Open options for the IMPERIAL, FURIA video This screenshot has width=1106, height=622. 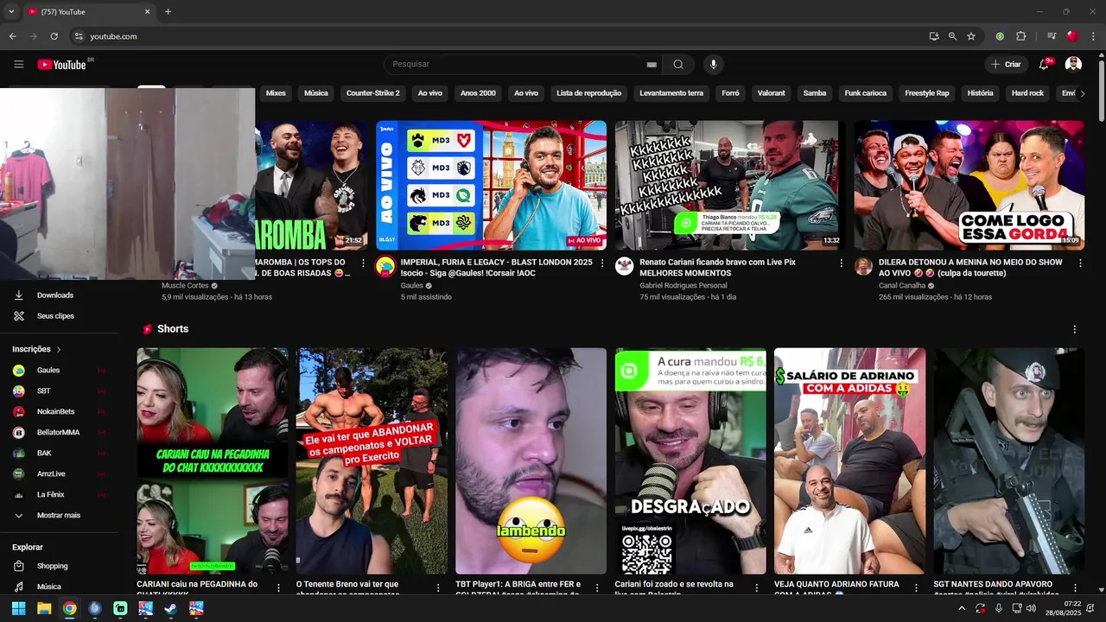pyautogui.click(x=602, y=263)
